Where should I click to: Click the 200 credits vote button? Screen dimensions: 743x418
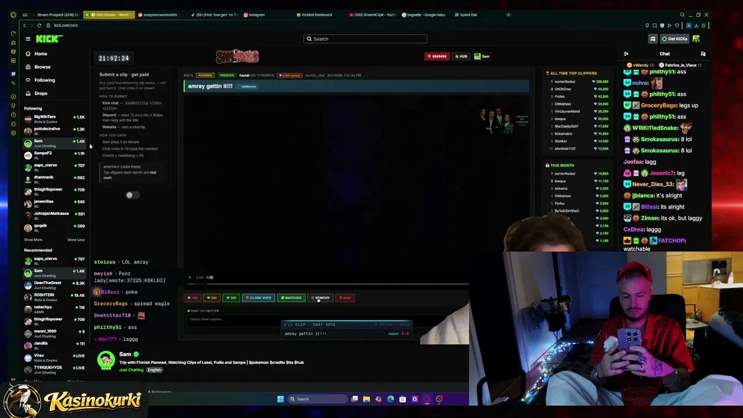point(212,298)
